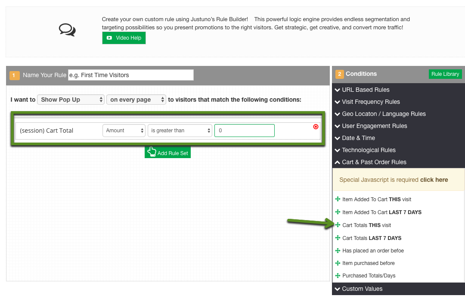
Task: Click the drag icon for Item purchased before
Action: [338, 263]
